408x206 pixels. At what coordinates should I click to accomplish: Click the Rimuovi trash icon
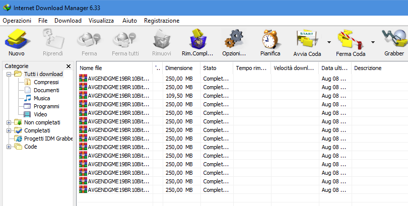click(162, 39)
